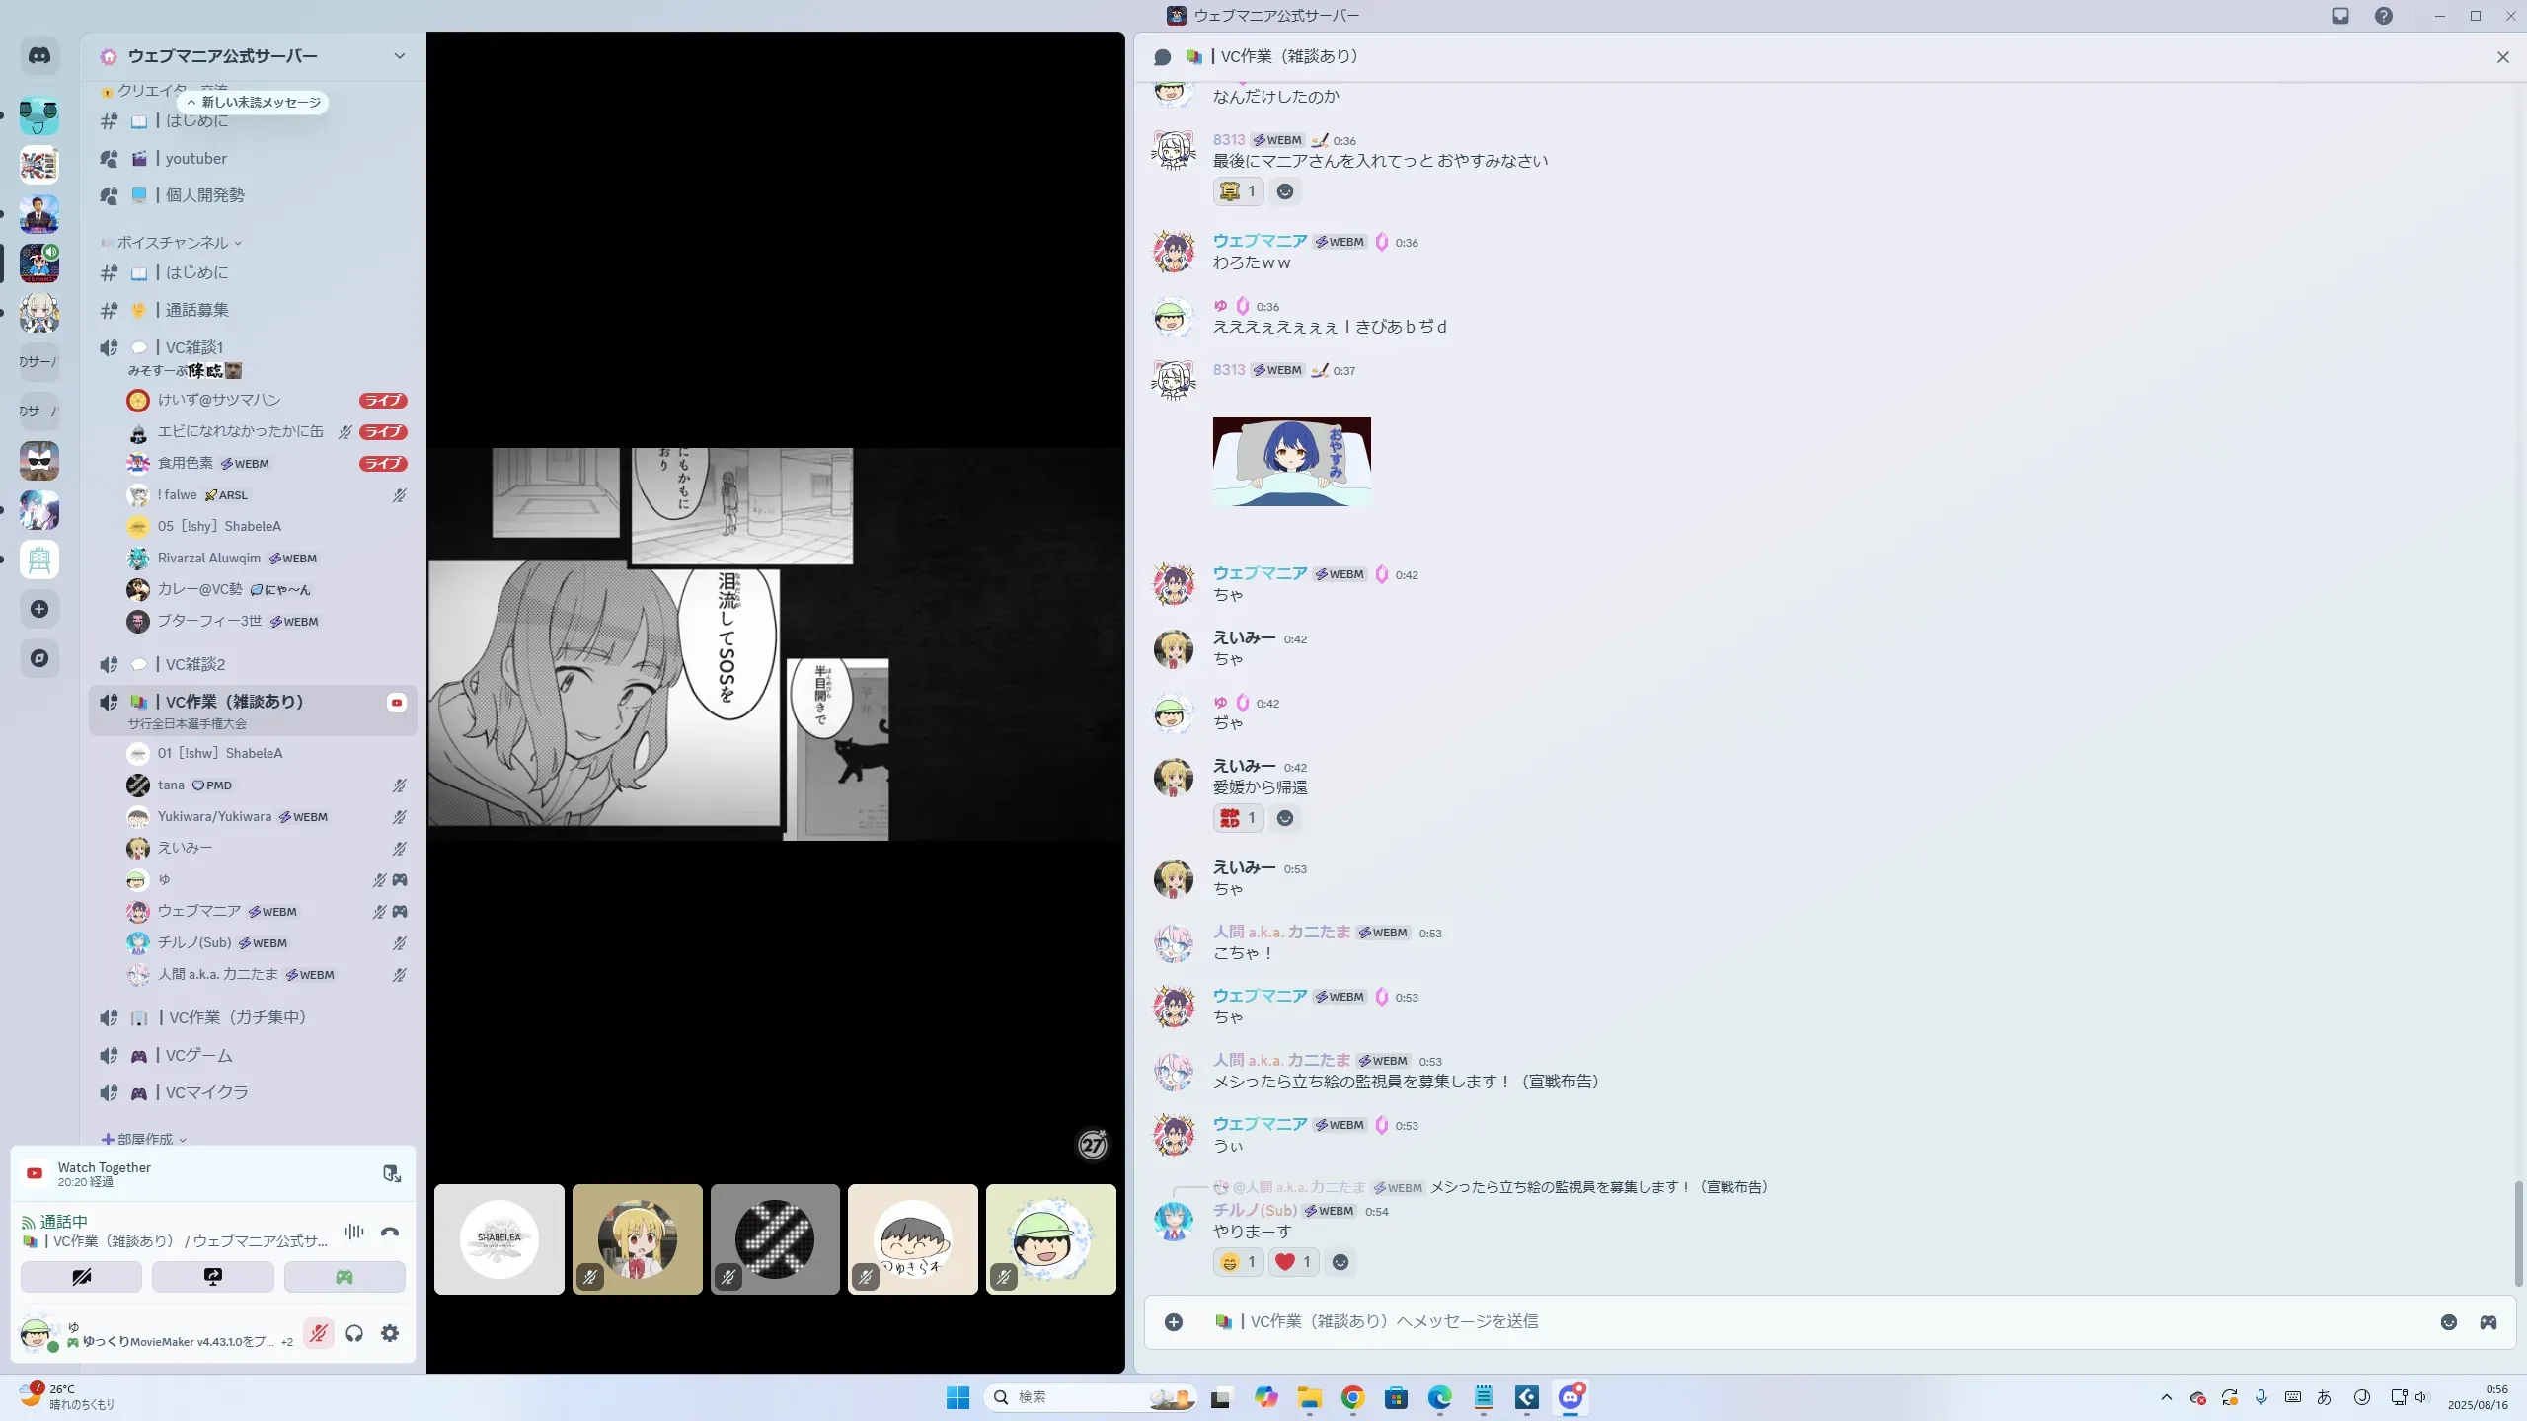Expand the 部屋作成 category
The width and height of the screenshot is (2527, 1421).
click(145, 1139)
